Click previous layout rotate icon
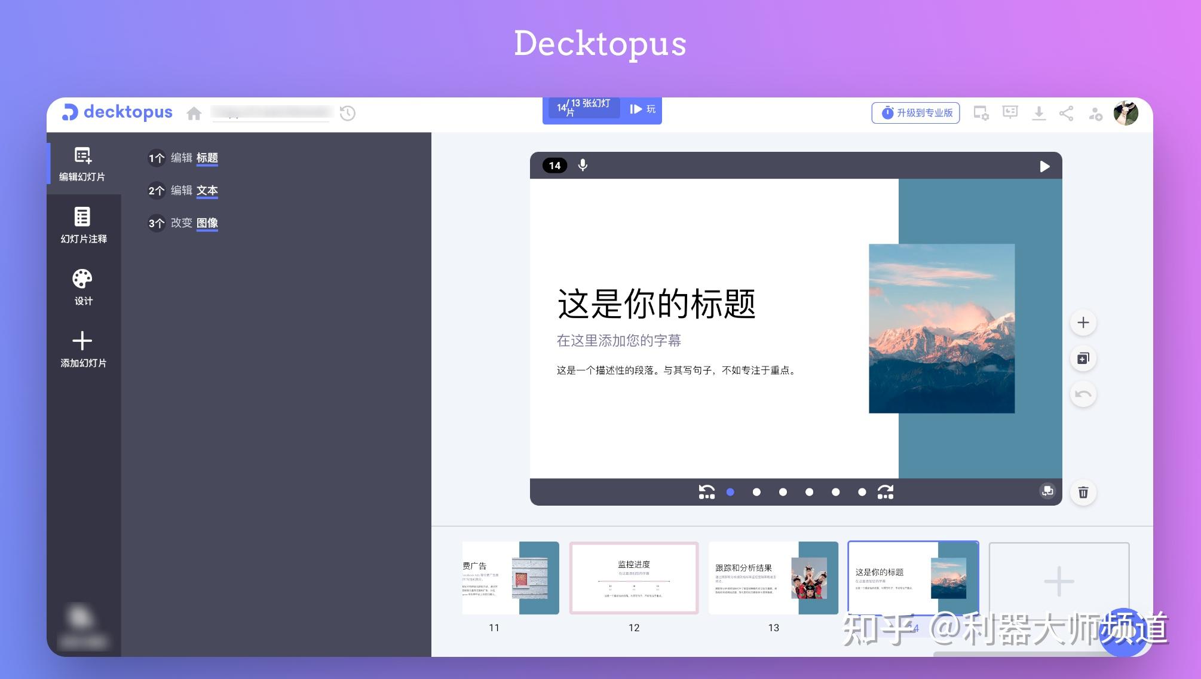Screen dimensions: 1201x679 click(707, 492)
